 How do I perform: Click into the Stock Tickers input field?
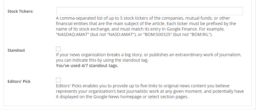[150, 11]
